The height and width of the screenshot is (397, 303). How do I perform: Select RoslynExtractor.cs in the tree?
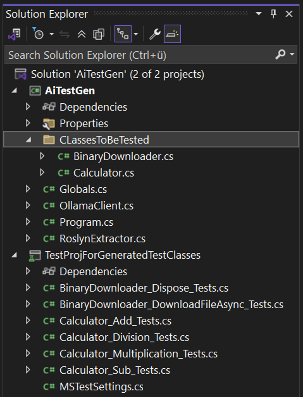[x=102, y=239]
